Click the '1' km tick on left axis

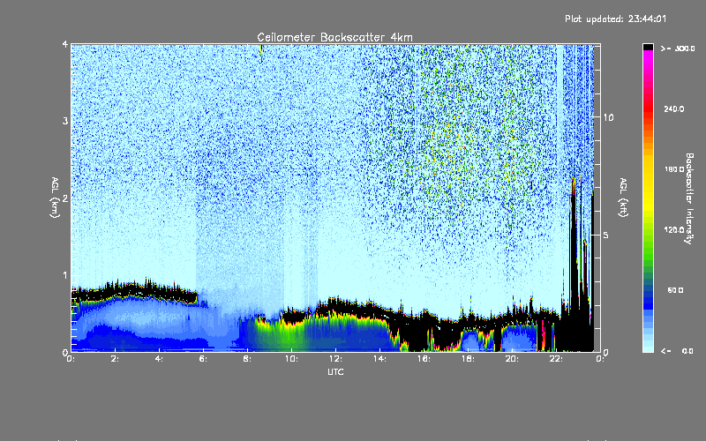(x=65, y=275)
